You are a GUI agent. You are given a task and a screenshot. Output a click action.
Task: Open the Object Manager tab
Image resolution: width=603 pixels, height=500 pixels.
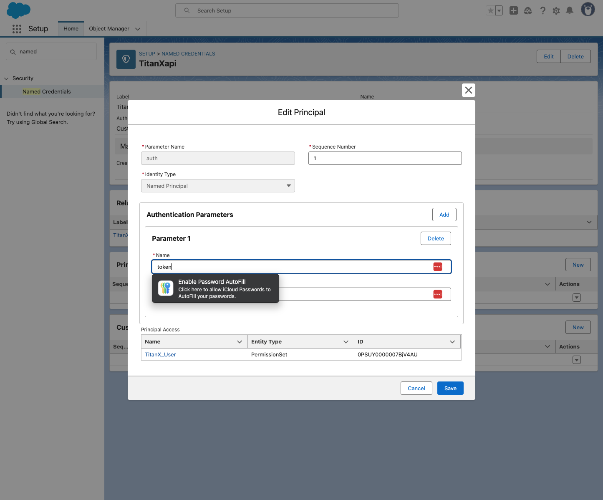click(109, 29)
